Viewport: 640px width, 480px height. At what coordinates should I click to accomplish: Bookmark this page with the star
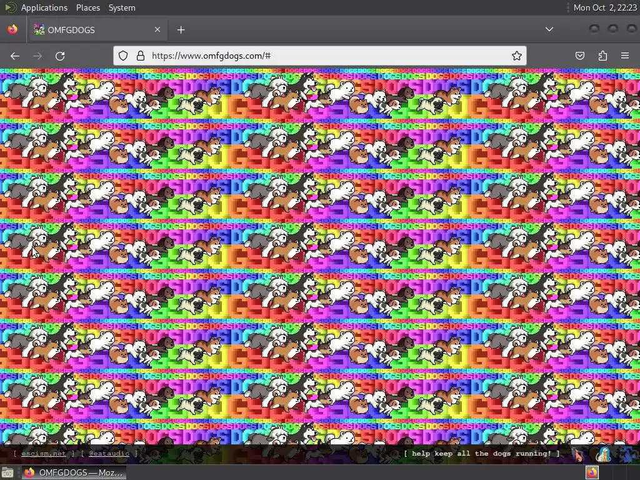(517, 56)
